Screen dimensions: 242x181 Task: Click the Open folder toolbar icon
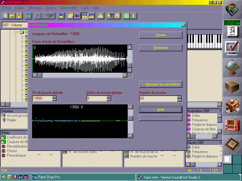coord(12,16)
